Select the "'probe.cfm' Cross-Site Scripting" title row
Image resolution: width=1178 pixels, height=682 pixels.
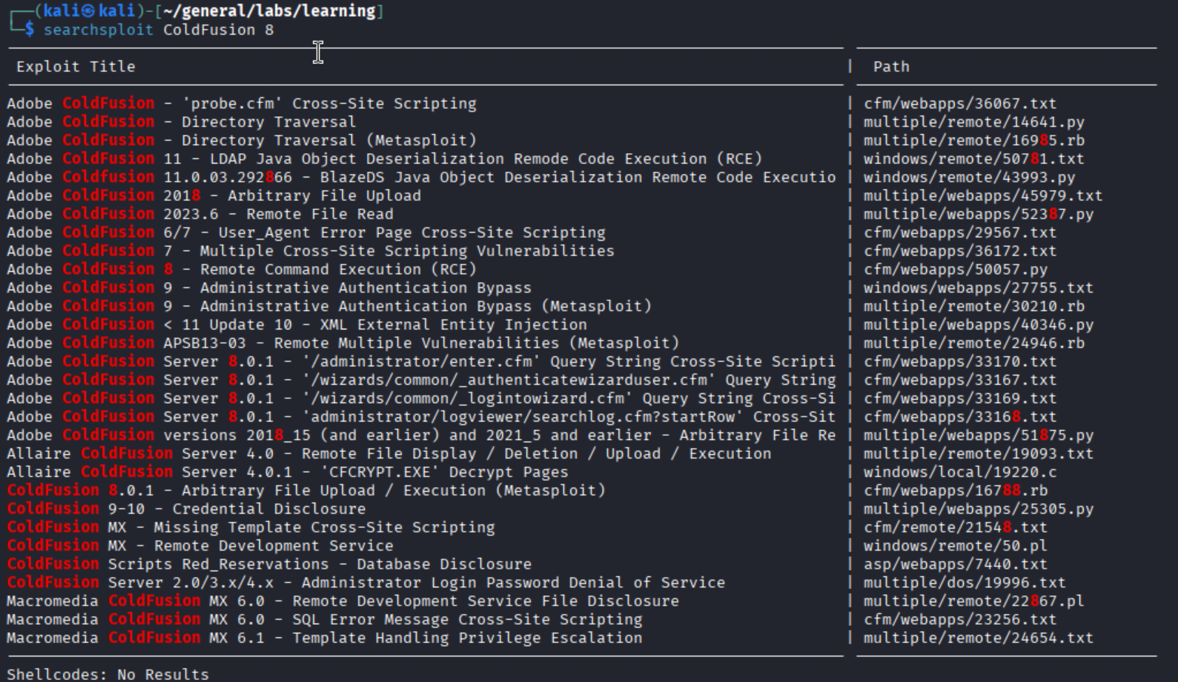pyautogui.click(x=241, y=104)
